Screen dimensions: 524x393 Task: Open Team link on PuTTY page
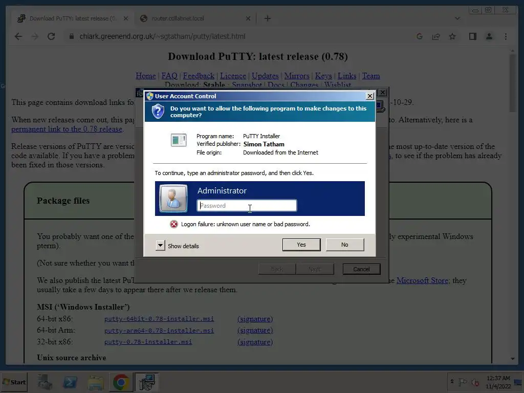click(x=371, y=76)
